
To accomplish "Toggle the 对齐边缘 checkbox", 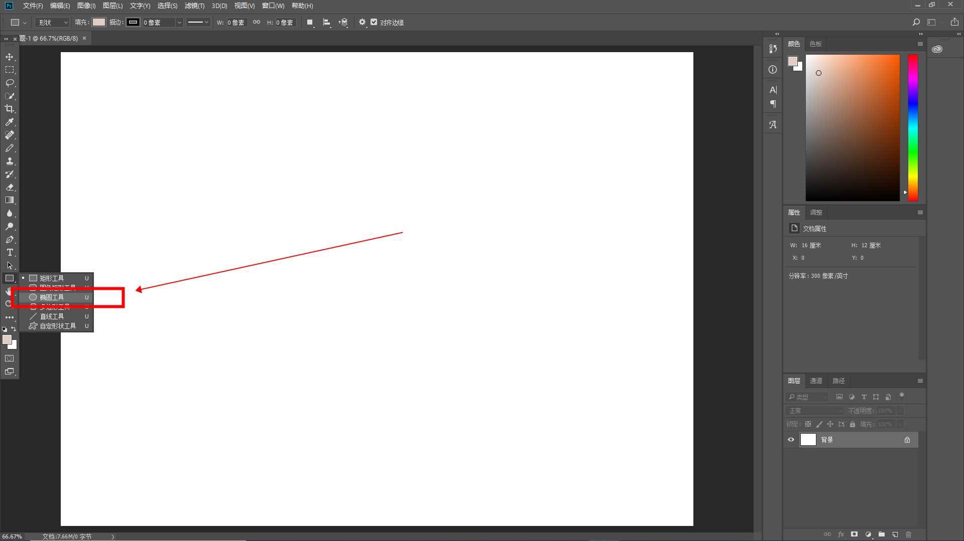I will coord(374,22).
